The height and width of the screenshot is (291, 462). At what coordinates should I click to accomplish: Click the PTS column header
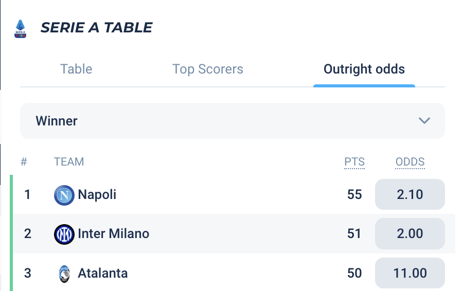pyautogui.click(x=354, y=162)
